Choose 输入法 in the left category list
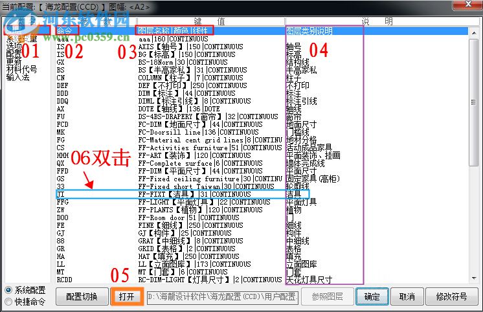The image size is (483, 312). [18, 77]
